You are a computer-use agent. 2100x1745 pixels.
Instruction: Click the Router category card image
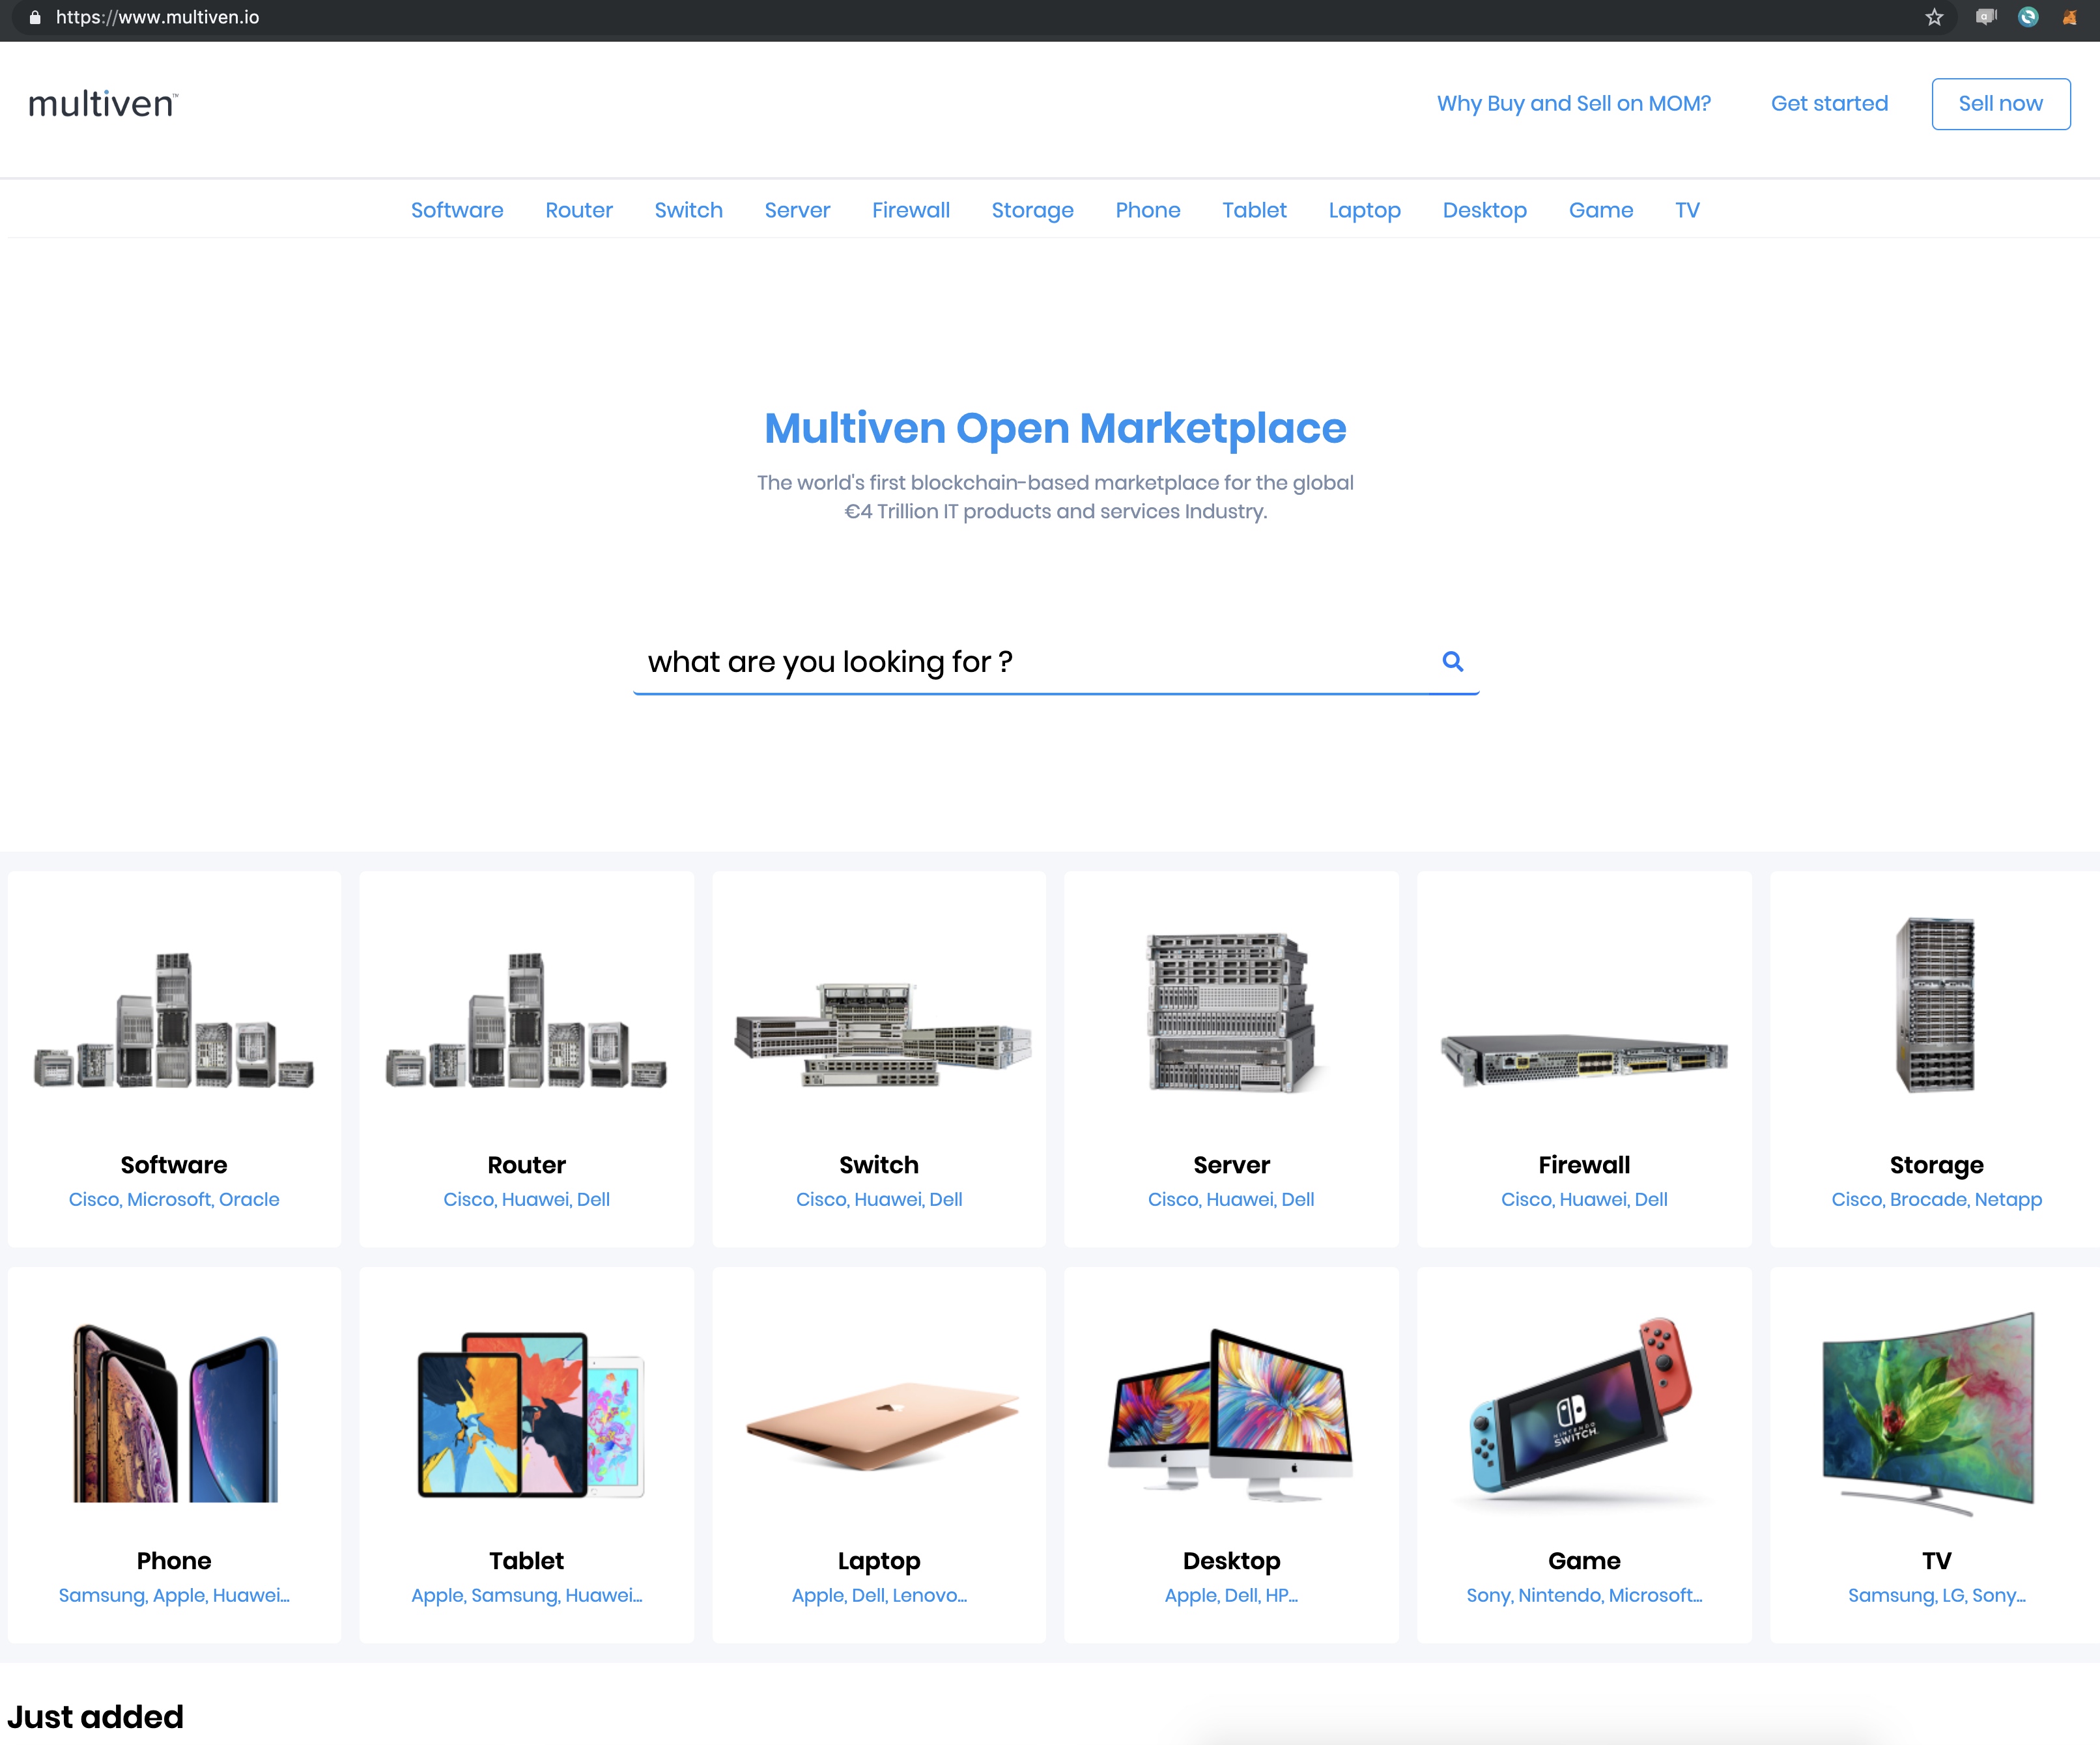point(527,1020)
